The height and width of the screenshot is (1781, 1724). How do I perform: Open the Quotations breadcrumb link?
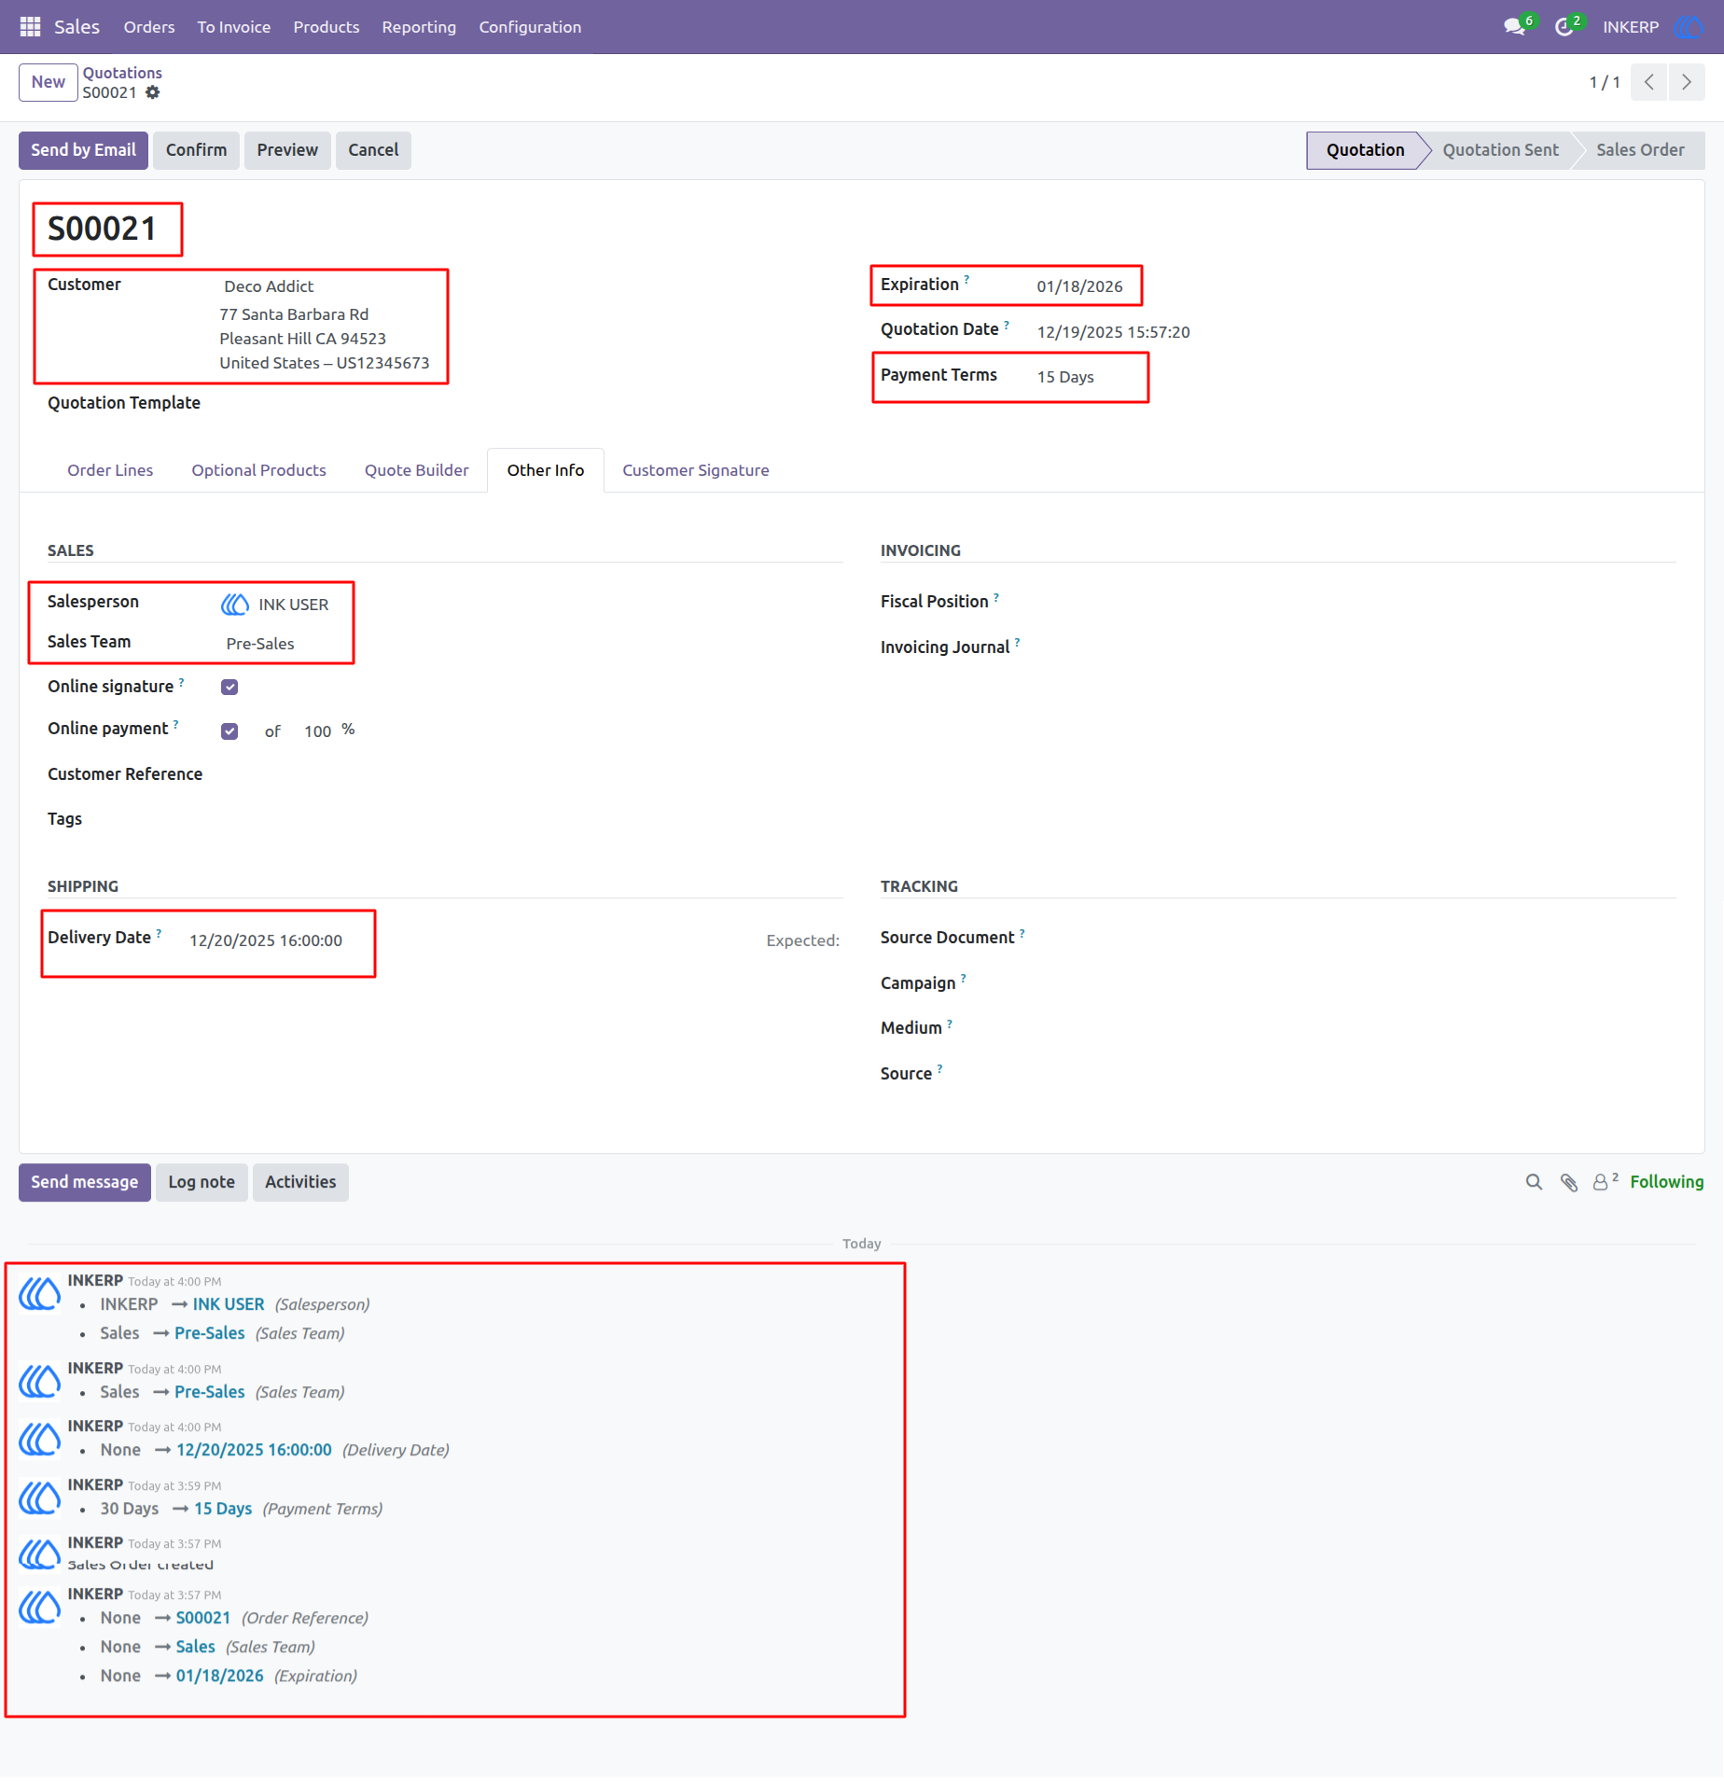pos(122,73)
